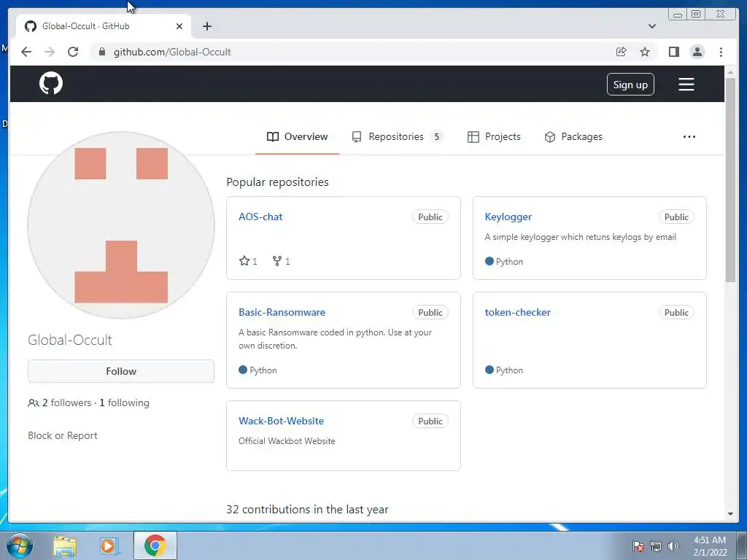Click the padlock site info icon
Image resolution: width=747 pixels, height=560 pixels.
[x=101, y=52]
